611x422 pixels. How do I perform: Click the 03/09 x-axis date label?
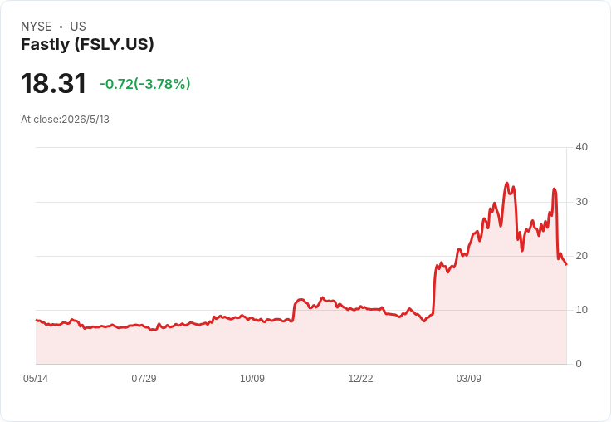coord(469,378)
